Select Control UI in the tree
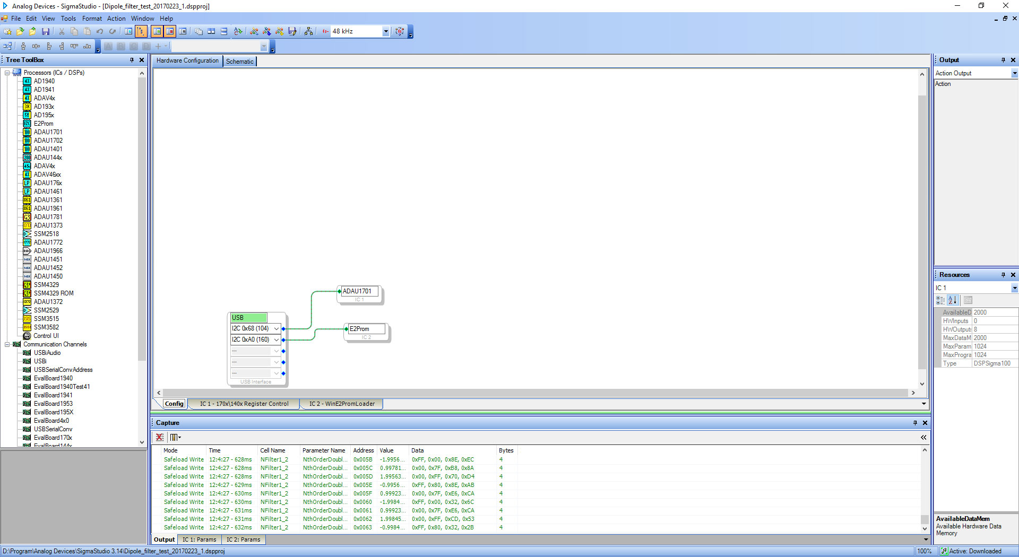This screenshot has width=1019, height=557. 46,336
